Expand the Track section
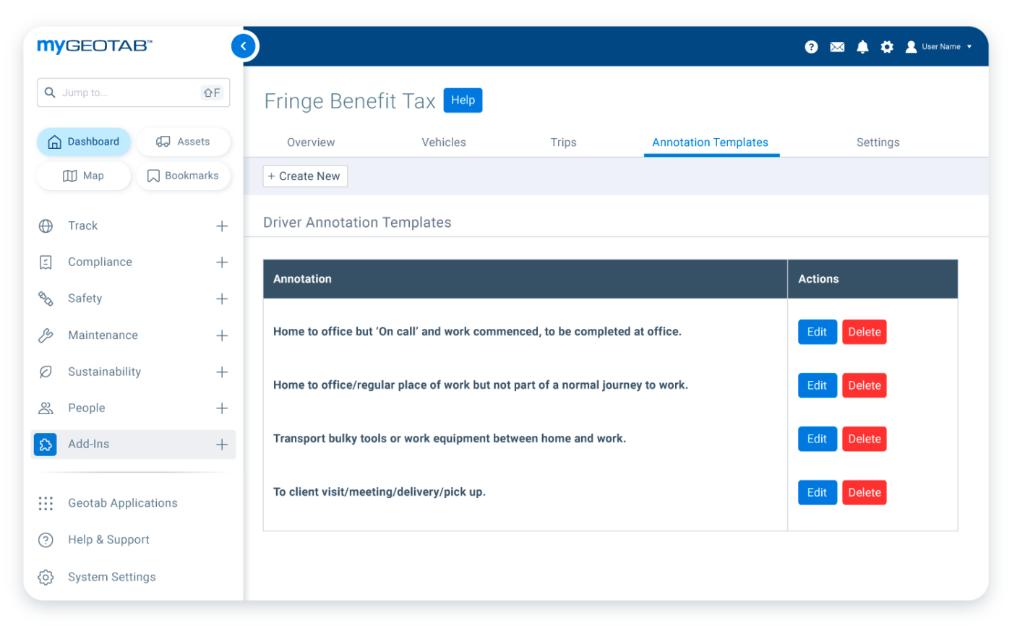 pos(222,226)
